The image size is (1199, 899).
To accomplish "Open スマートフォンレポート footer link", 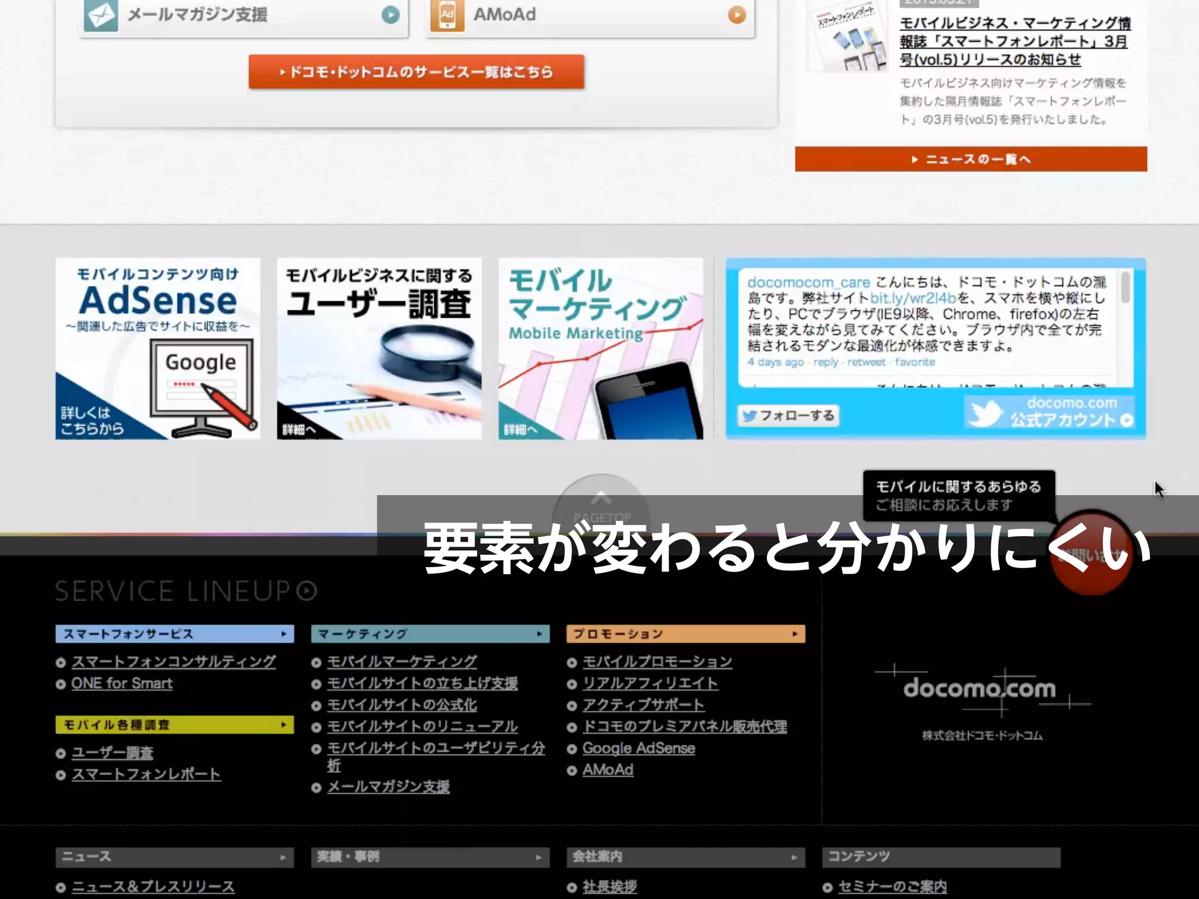I will (146, 774).
